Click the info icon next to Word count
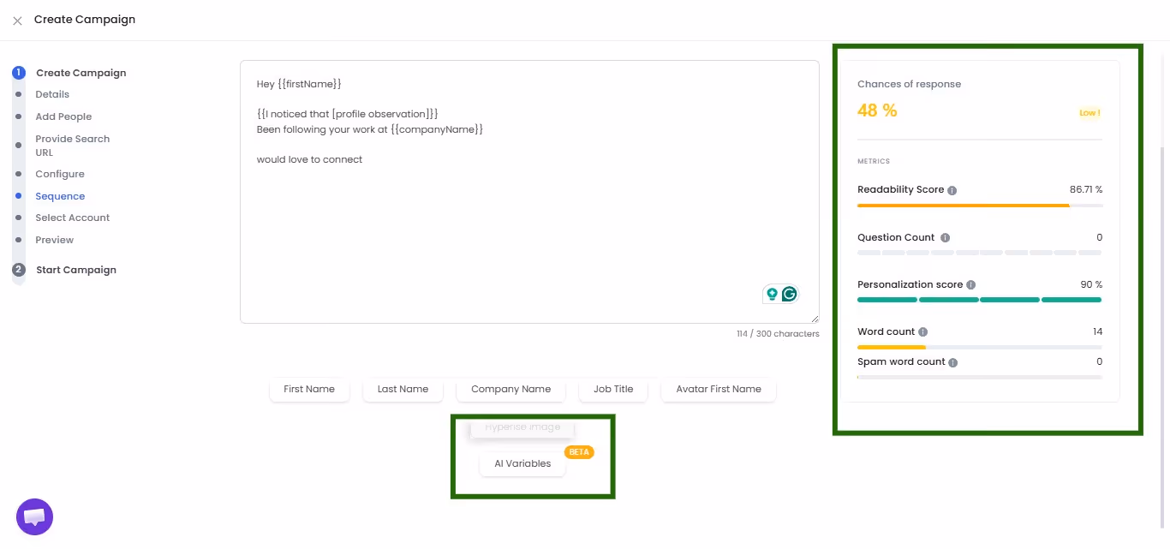The height and width of the screenshot is (549, 1170). click(x=922, y=331)
